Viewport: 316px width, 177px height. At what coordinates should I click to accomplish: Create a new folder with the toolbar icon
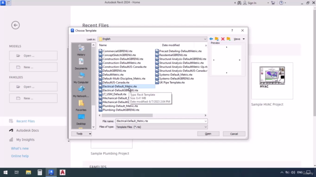pyautogui.click(x=229, y=39)
